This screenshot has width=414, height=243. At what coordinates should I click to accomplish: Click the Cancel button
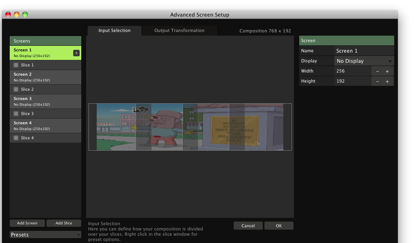248,226
